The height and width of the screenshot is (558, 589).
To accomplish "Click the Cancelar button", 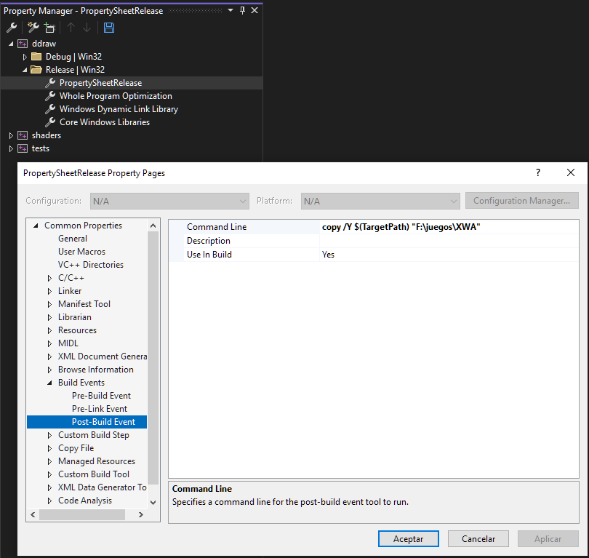I will tap(478, 539).
